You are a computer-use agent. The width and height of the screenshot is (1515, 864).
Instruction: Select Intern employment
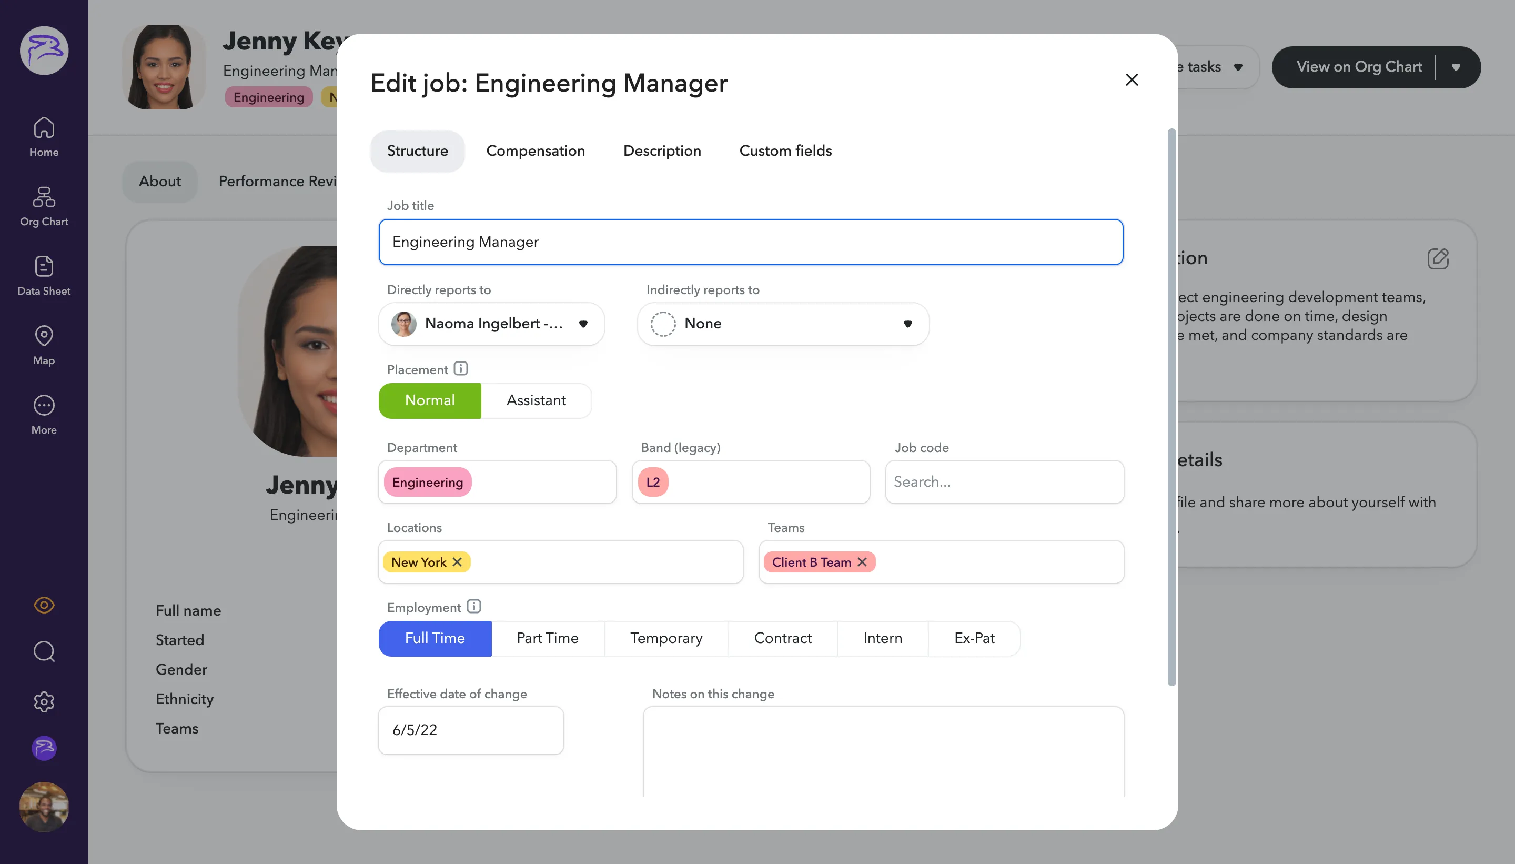(882, 638)
